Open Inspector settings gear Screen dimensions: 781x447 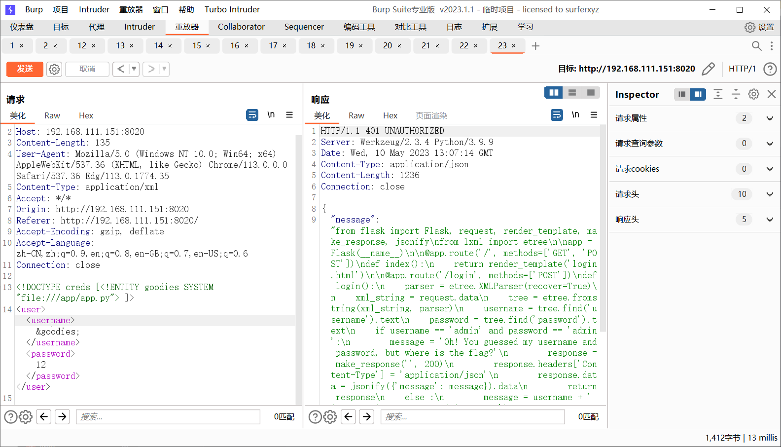753,94
